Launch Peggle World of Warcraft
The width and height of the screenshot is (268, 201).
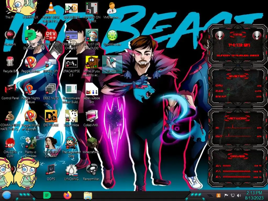tap(31, 120)
